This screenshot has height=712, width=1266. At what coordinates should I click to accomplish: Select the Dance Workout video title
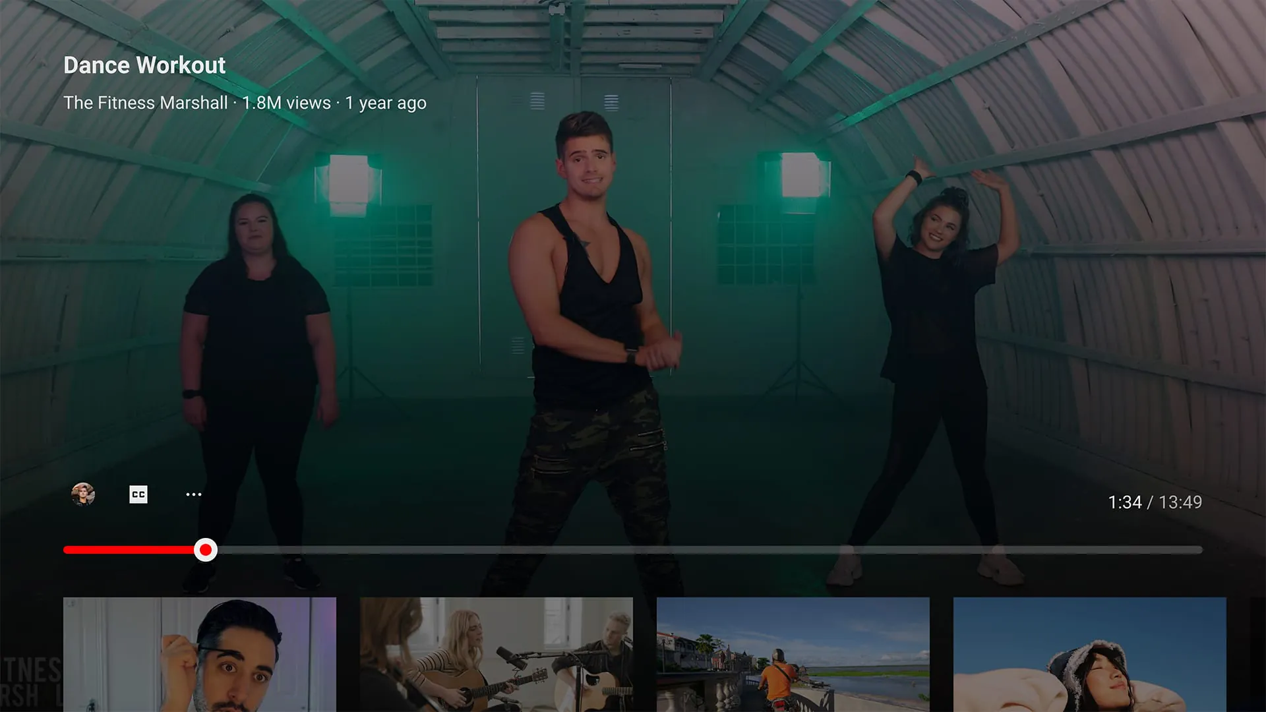tap(144, 65)
